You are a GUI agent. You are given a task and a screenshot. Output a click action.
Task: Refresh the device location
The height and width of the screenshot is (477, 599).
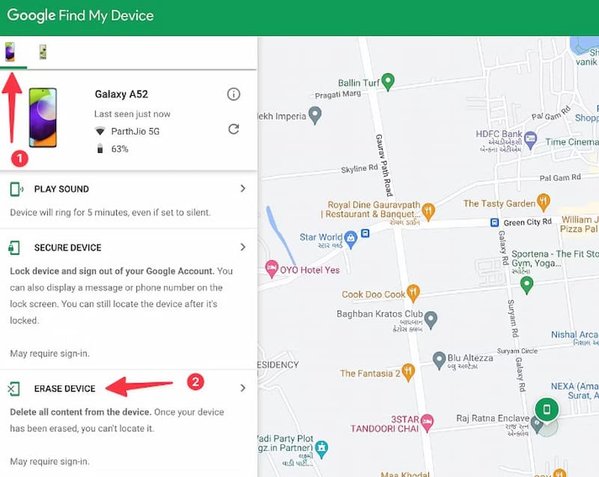234,129
